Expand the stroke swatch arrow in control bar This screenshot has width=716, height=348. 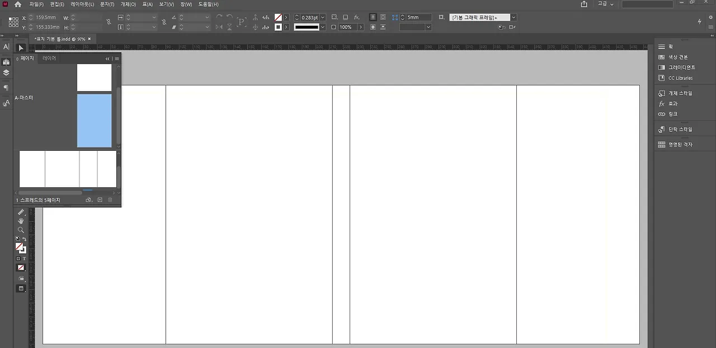pos(286,27)
